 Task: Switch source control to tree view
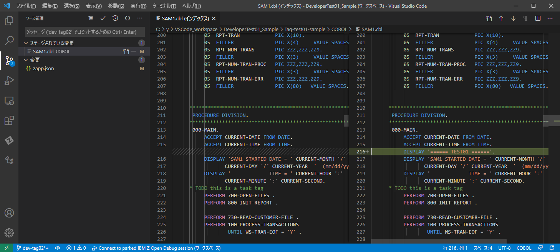tap(91, 18)
